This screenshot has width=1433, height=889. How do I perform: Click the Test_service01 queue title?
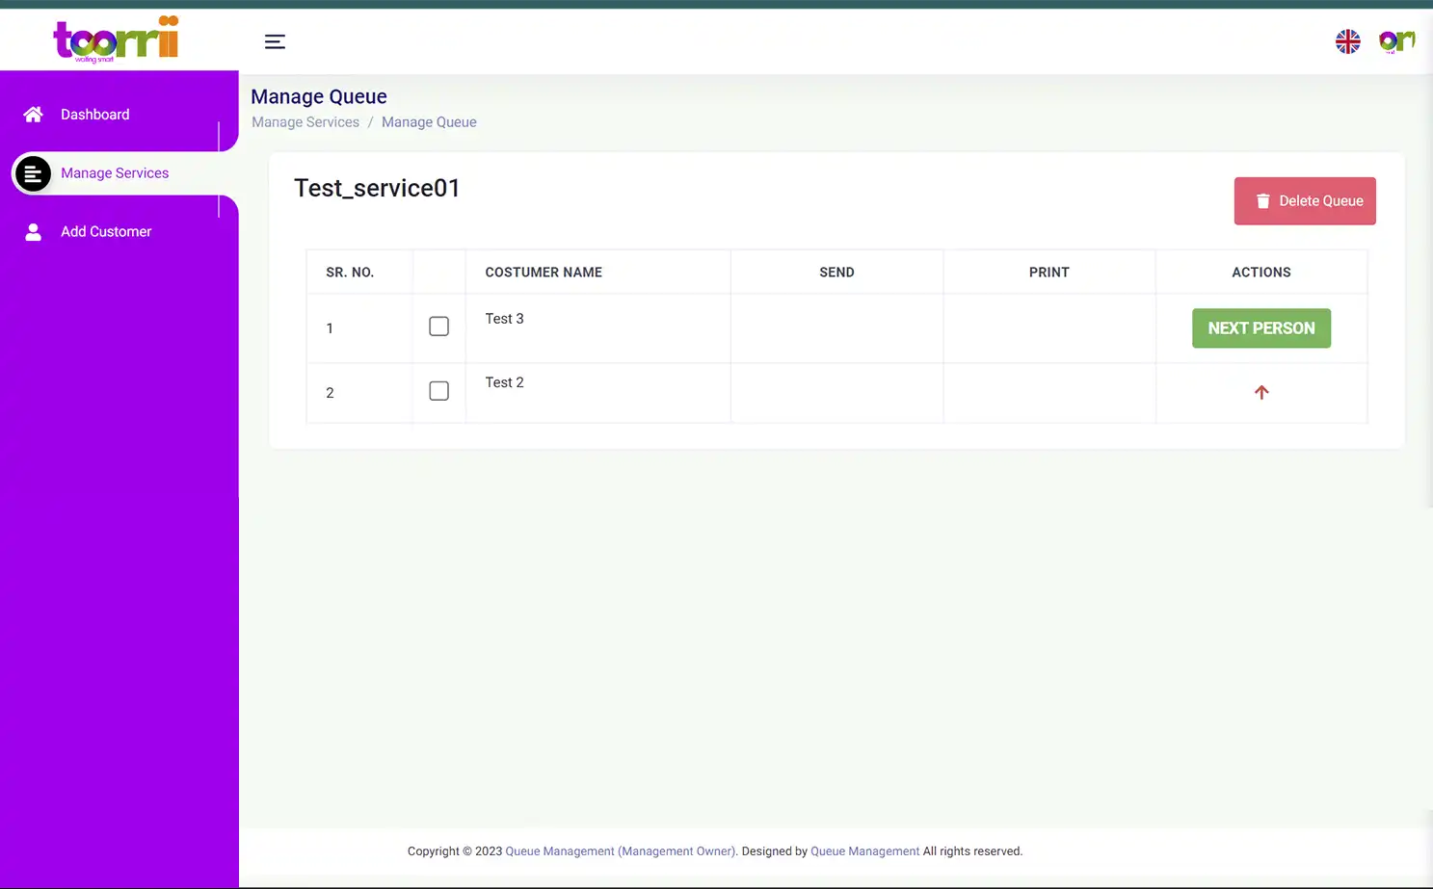click(377, 188)
